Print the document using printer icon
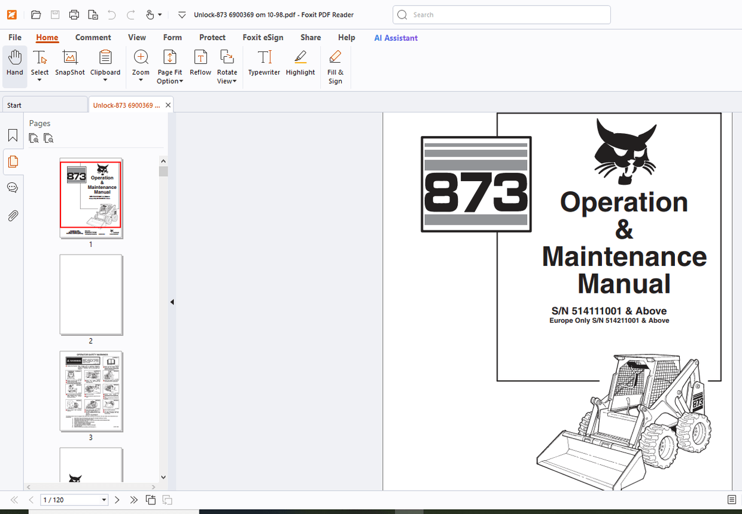The width and height of the screenshot is (742, 514). (74, 15)
